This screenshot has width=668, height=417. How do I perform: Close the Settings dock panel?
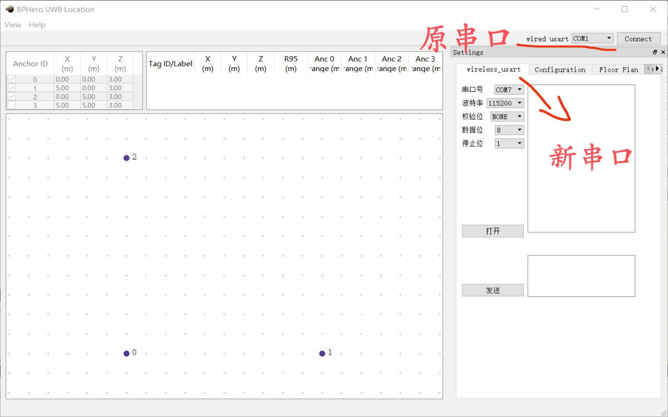tap(662, 52)
